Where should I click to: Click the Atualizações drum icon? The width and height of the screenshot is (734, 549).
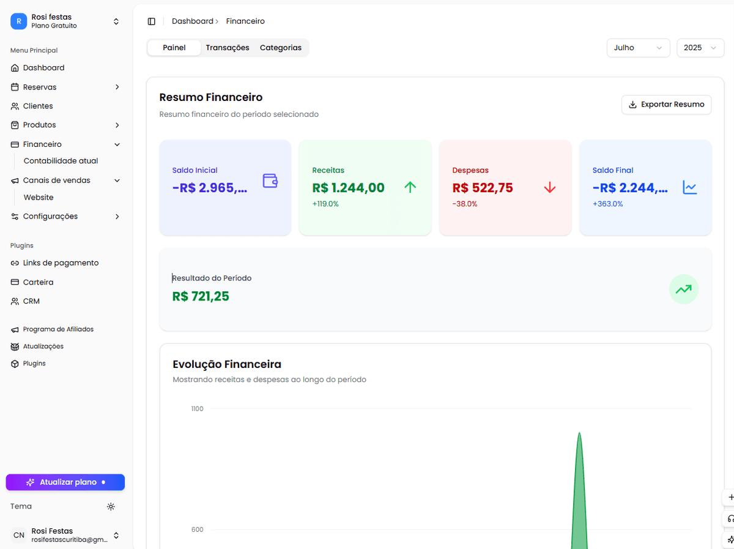13,346
